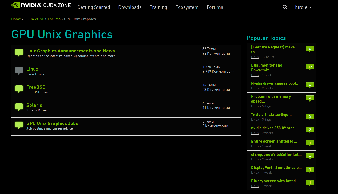Screen dimensions: 338x194
Task: Click the 5-reply badge on nvidia-installer topic
Action: click(x=310, y=117)
